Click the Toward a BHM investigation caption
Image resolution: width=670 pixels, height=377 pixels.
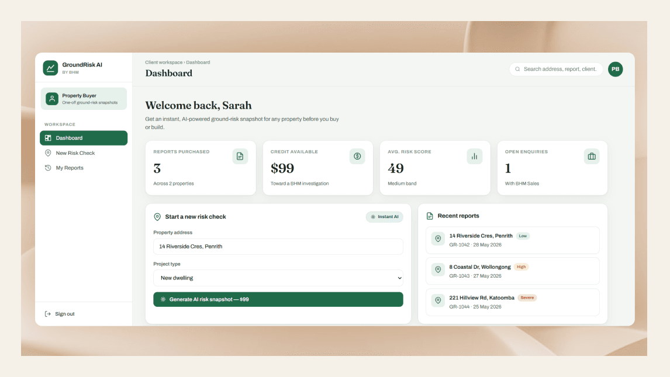[x=299, y=184]
